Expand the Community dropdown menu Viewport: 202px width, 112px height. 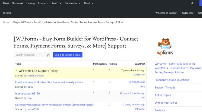coord(72,3)
